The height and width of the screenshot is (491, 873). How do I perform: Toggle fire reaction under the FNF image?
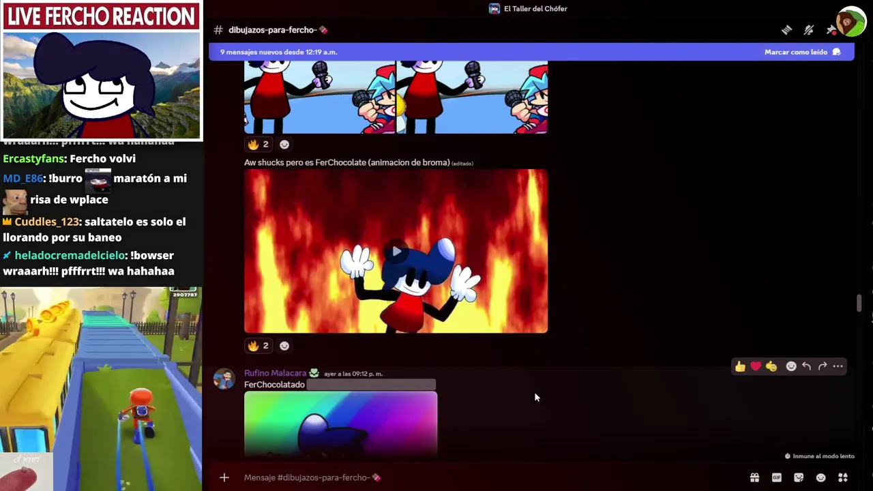258,144
